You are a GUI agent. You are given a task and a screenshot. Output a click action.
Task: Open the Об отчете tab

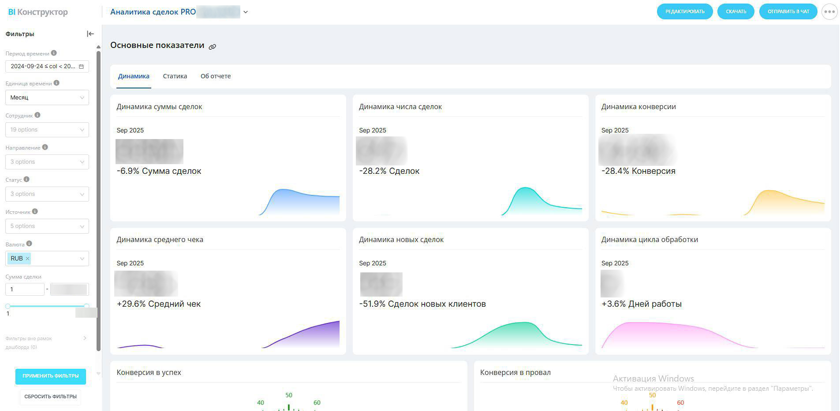tap(216, 76)
